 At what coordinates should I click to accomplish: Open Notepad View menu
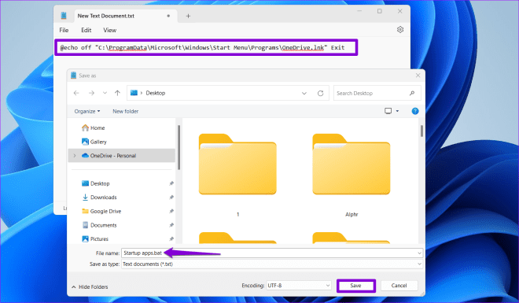[x=109, y=30]
